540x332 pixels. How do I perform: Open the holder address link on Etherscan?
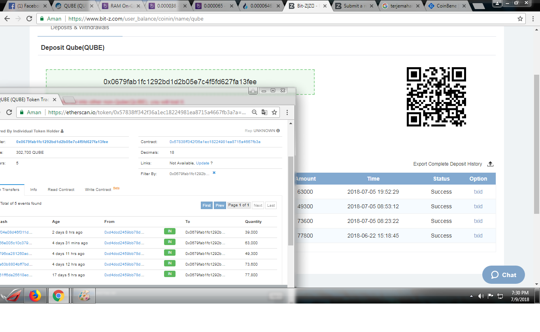62,141
